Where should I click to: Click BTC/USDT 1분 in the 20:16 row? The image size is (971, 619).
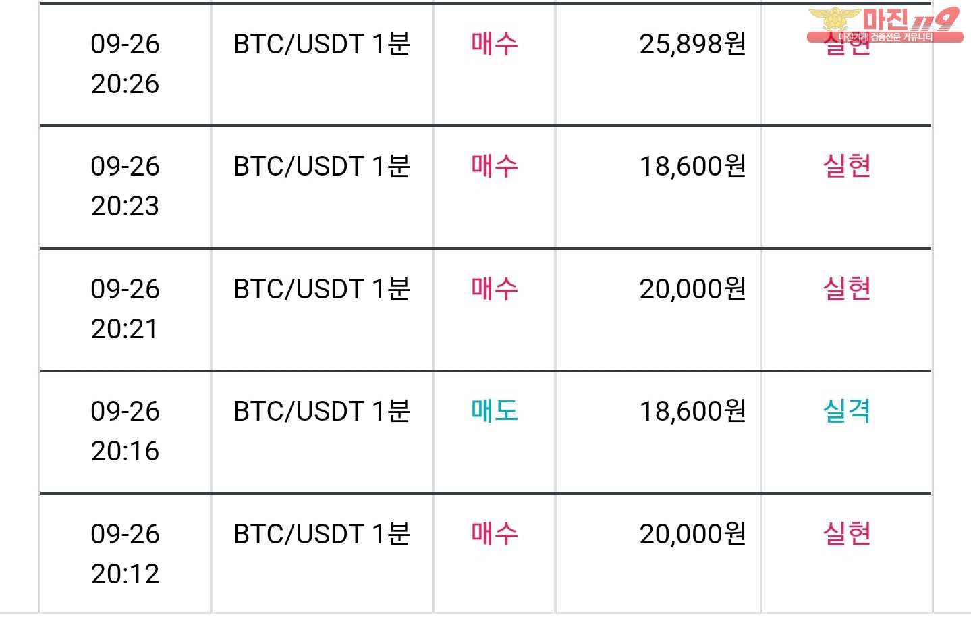tap(322, 411)
